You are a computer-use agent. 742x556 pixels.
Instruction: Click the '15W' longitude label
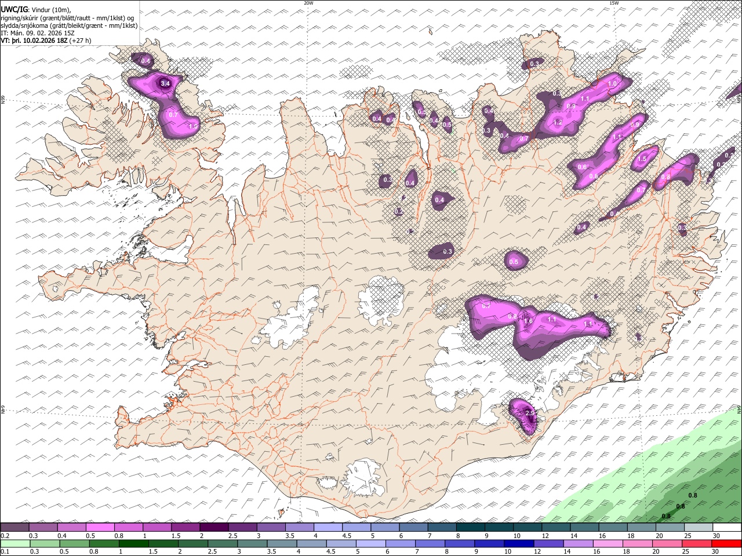tap(614, 3)
